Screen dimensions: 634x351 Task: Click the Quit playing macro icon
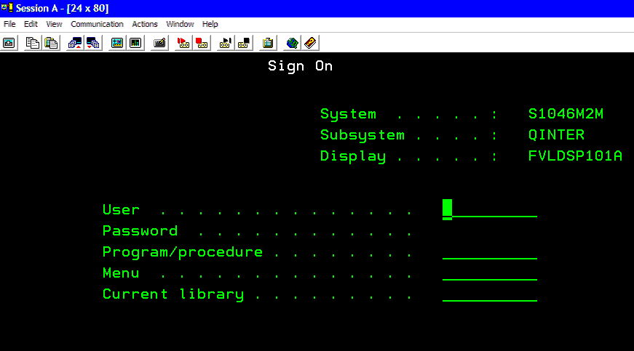pyautogui.click(x=244, y=43)
